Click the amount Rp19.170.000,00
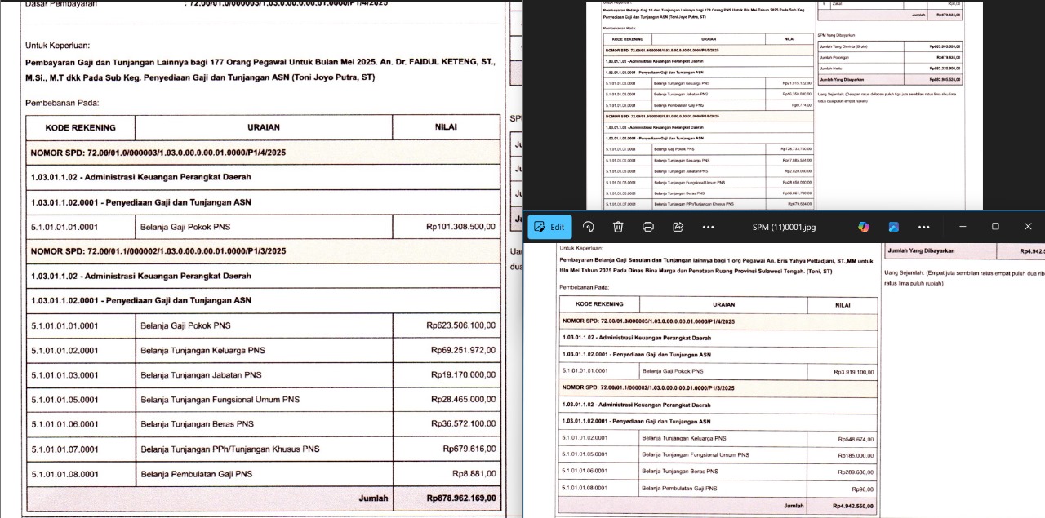 click(463, 375)
